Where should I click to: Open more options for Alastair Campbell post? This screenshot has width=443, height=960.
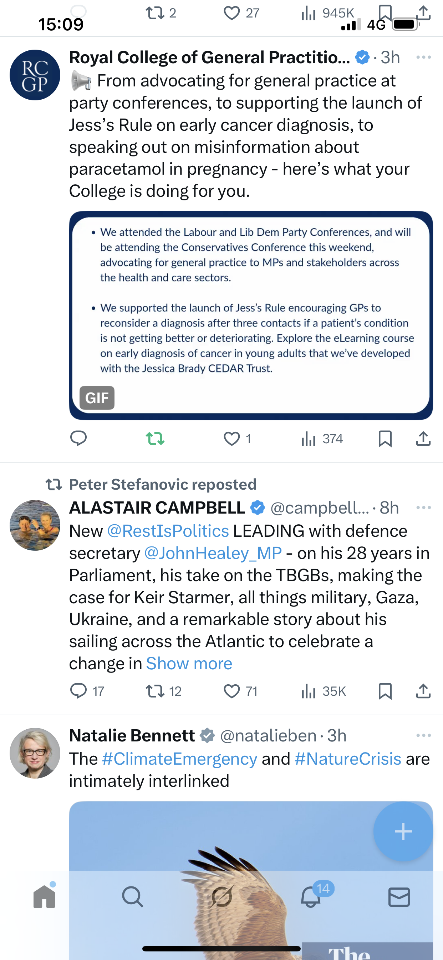pyautogui.click(x=424, y=507)
